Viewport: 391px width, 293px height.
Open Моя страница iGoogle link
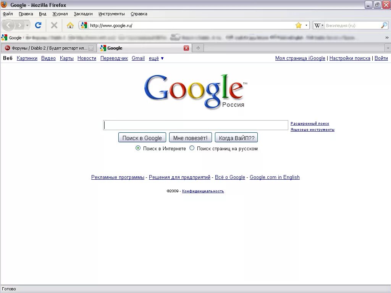pos(300,58)
